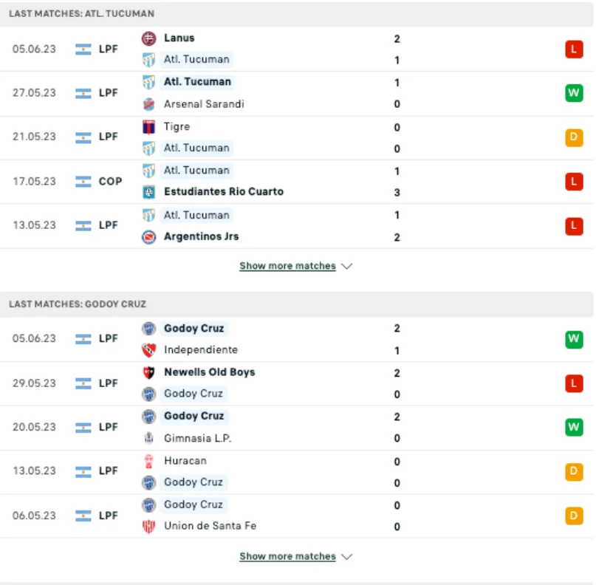Click the Lanus club crest
The image size is (596, 585).
coord(147,38)
